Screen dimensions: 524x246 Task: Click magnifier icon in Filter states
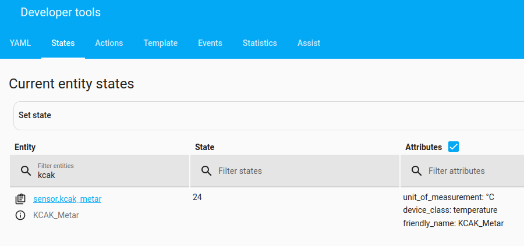click(206, 171)
